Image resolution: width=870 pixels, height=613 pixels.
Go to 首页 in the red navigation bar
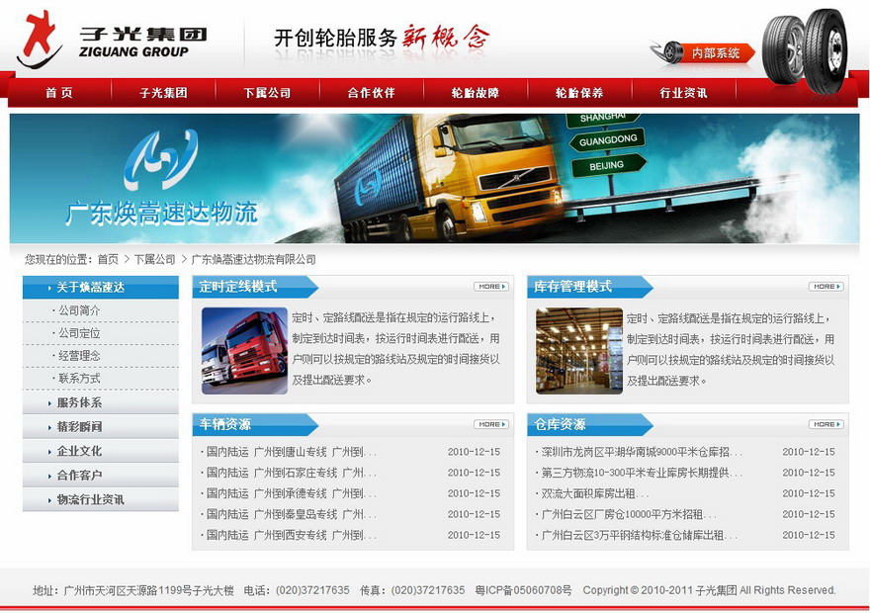point(59,93)
